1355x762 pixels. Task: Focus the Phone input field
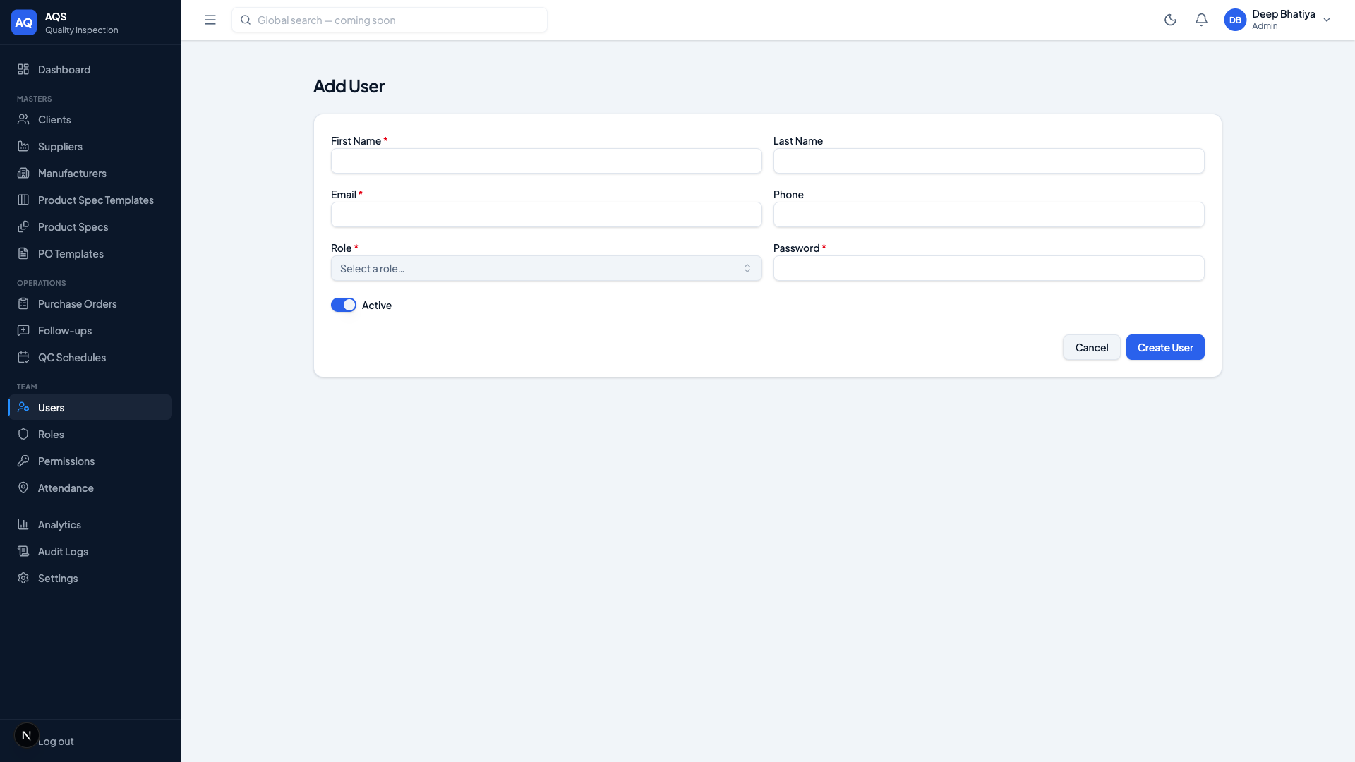click(x=989, y=214)
